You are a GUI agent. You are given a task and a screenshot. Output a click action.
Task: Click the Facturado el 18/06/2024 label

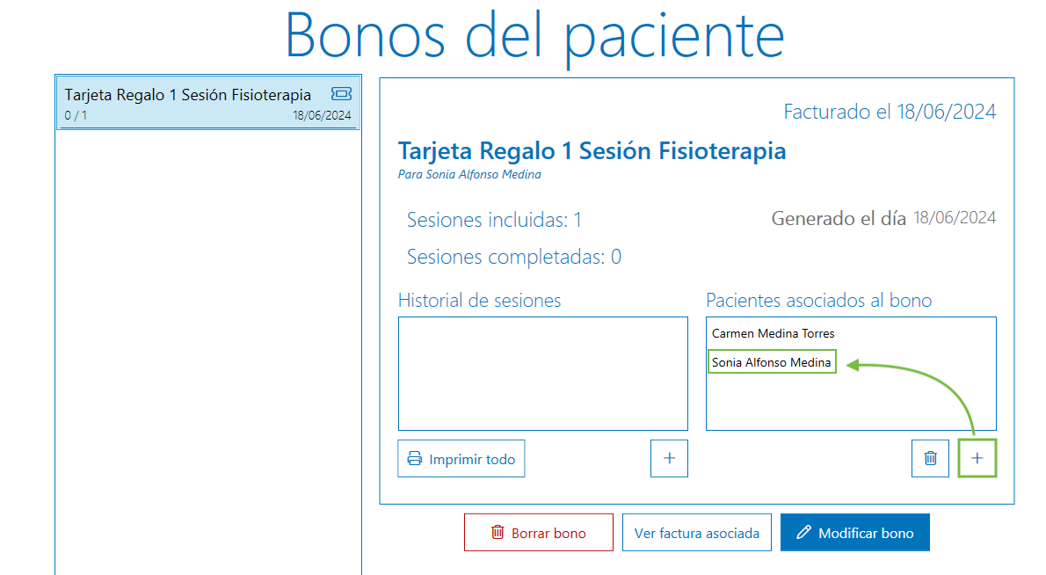tap(889, 112)
